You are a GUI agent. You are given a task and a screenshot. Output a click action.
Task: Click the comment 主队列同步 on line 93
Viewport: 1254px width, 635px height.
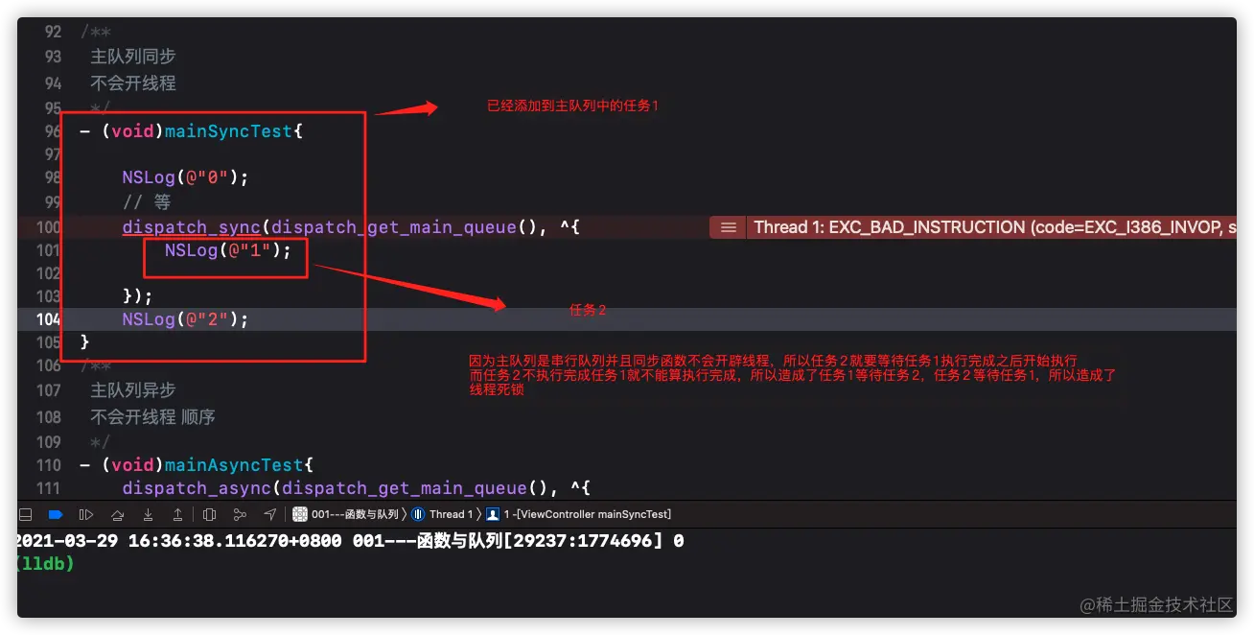point(133,57)
